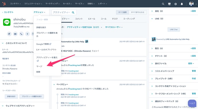Click the Little Help icon beside Automation title
Image resolution: width=198 pixels, height=109 pixels.
87,41
